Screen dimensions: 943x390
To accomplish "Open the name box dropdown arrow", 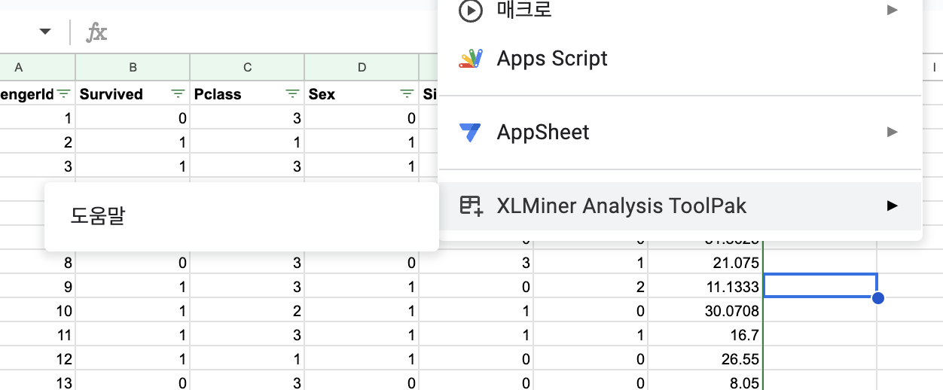I will (x=45, y=32).
